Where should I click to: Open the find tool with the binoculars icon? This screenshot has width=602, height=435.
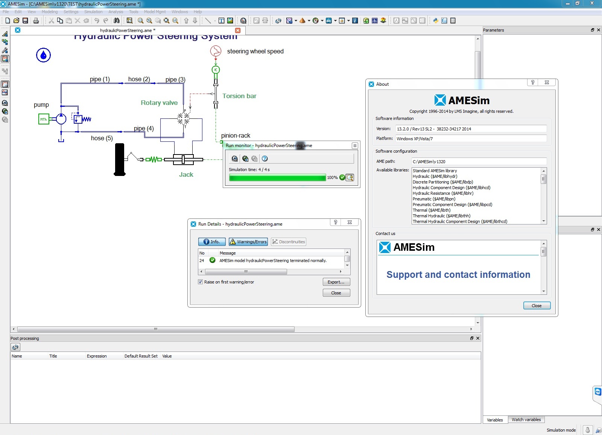[x=116, y=21]
